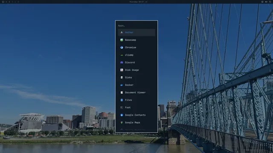This screenshot has height=153, width=273.
Task: Open the volume icon in top bar
Action: coord(266,2)
